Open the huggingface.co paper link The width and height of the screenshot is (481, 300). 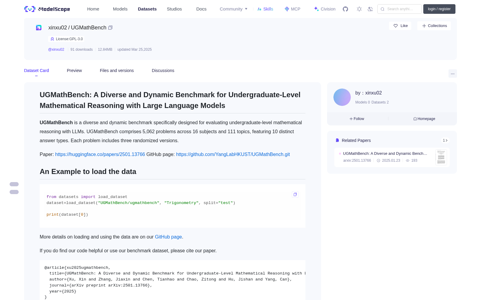tap(100, 154)
